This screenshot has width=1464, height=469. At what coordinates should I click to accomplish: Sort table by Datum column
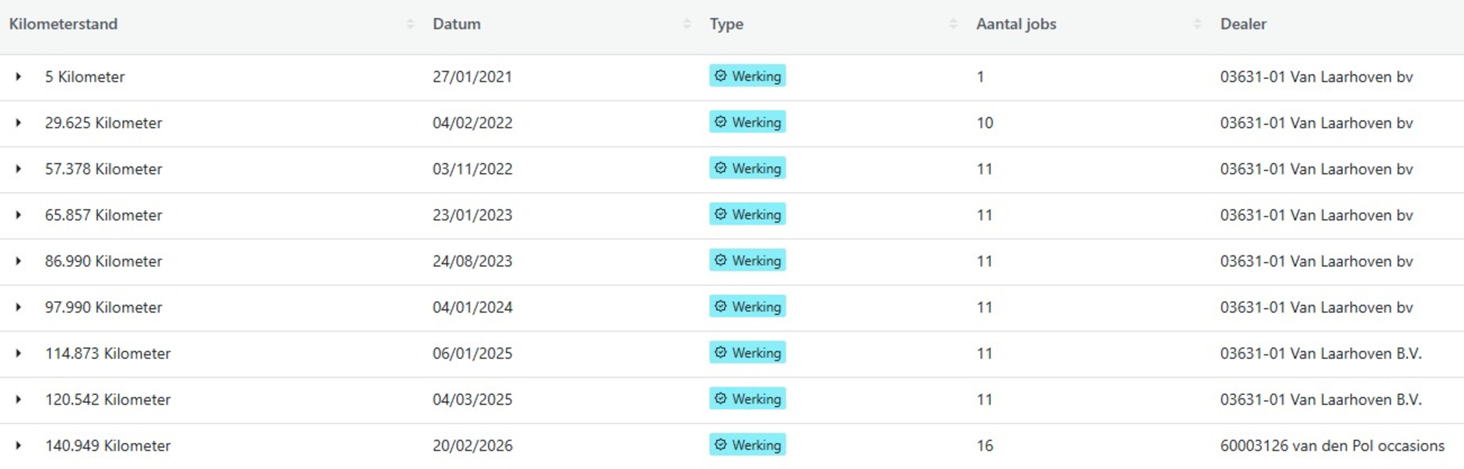[686, 24]
